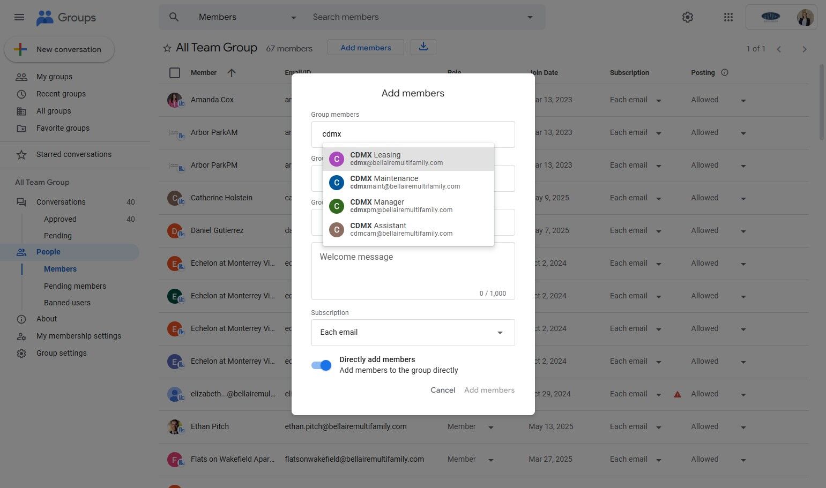Select the CDMX Leasing suggestion
826x488 pixels.
(408, 159)
